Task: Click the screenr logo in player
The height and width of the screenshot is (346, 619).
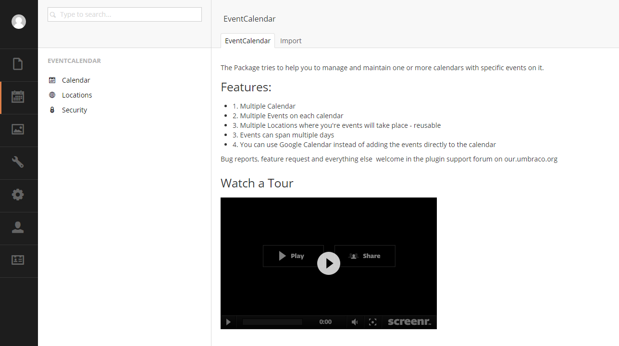Action: point(409,322)
